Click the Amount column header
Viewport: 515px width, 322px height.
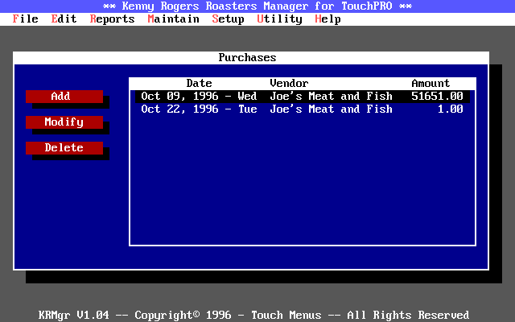pos(431,83)
